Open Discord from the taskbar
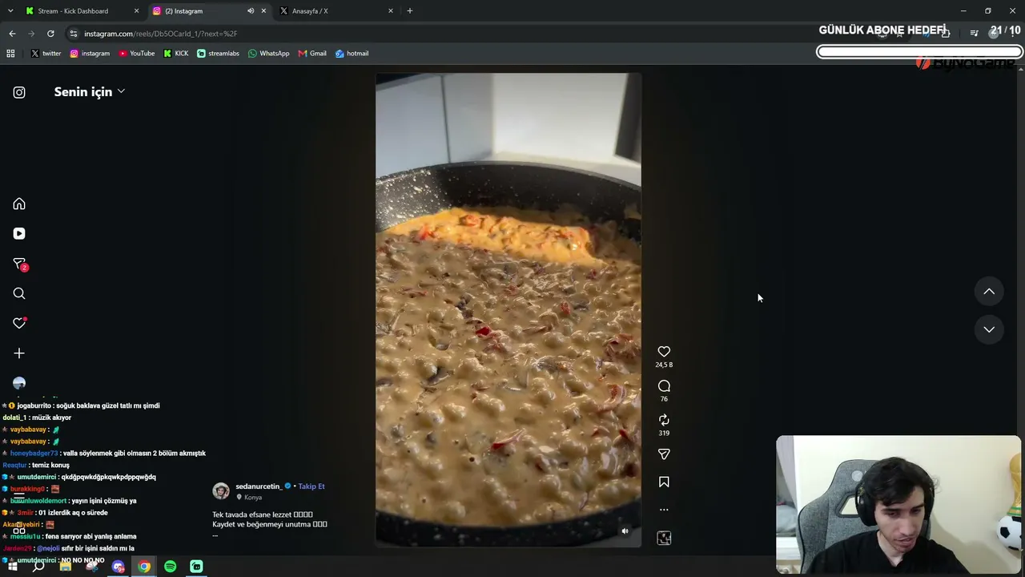The width and height of the screenshot is (1025, 577). [x=119, y=567]
